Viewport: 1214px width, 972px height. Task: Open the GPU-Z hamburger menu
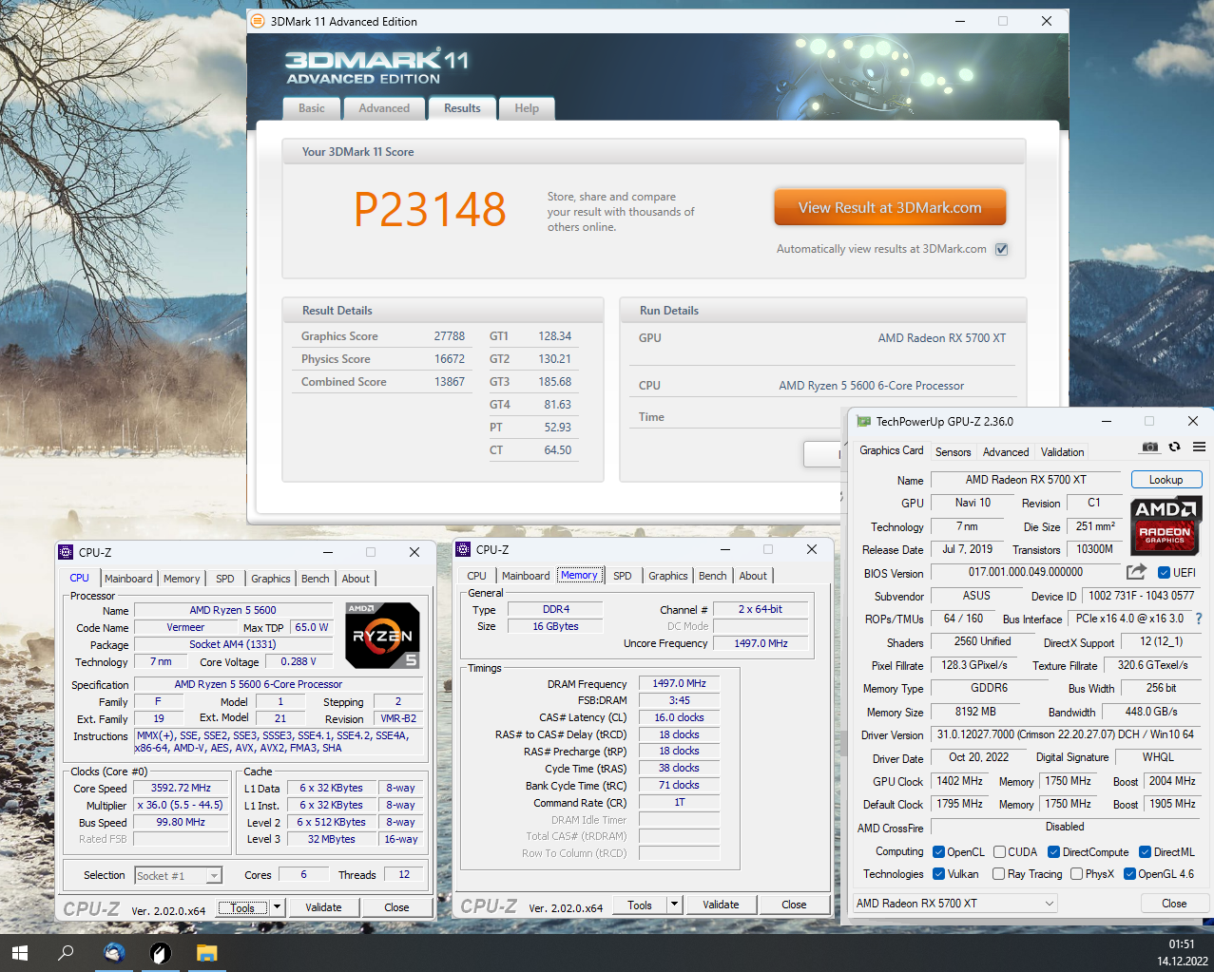click(1199, 447)
